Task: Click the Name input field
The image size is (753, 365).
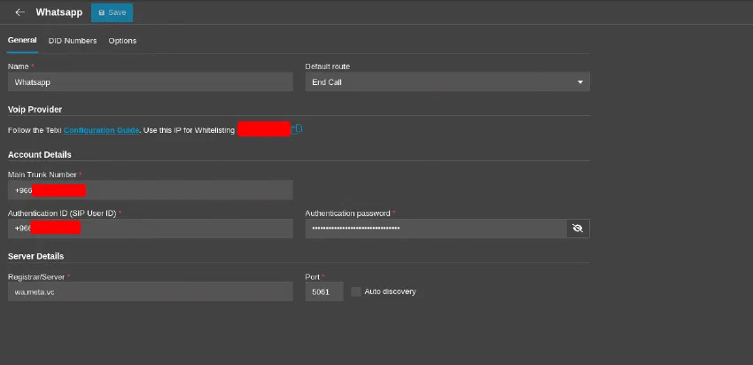Action: coord(151,82)
